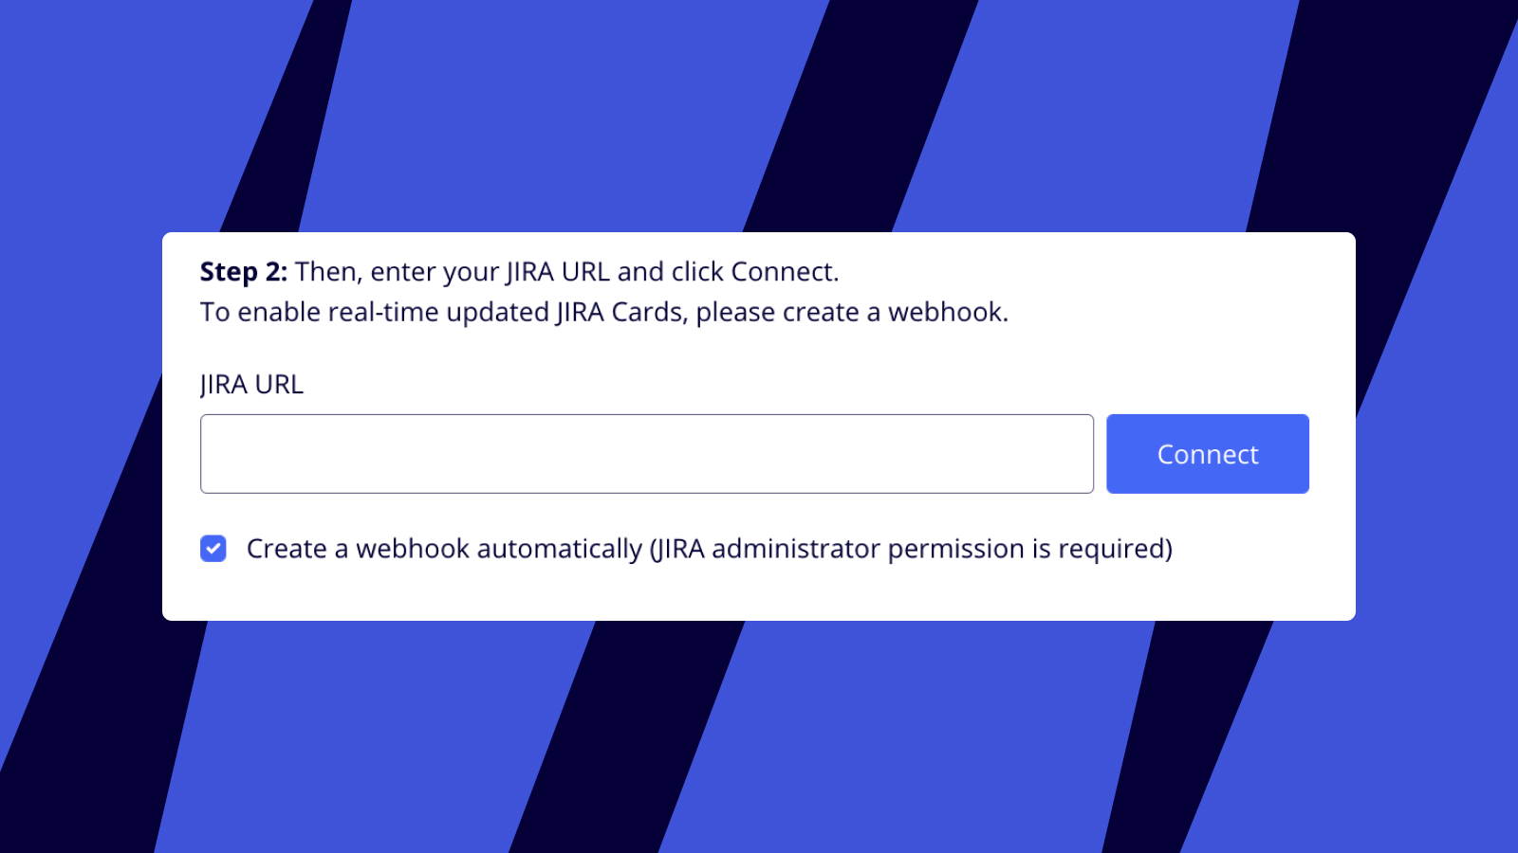1518x853 pixels.
Task: Uncheck the create webhook automatically checkbox
Action: (213, 549)
